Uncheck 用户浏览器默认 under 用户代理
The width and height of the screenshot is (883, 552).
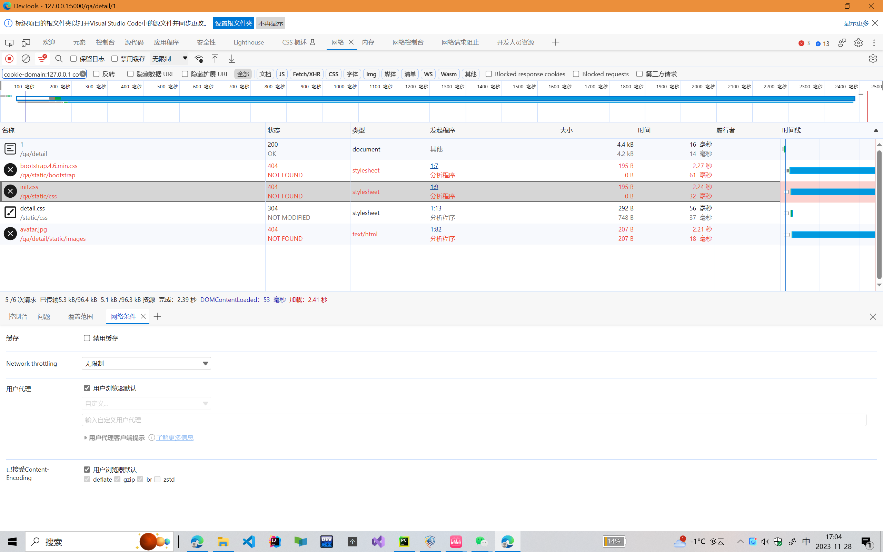pos(87,388)
